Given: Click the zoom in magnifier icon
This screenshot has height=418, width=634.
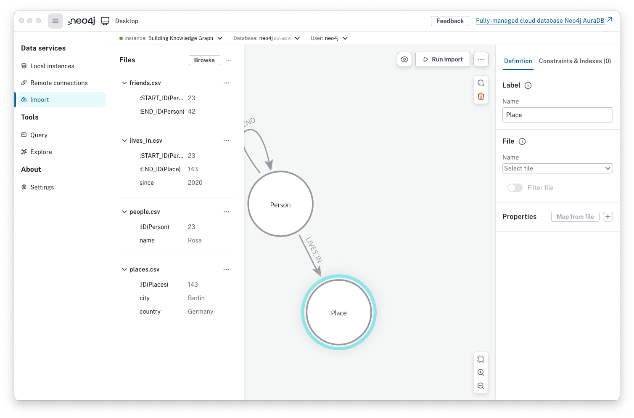Looking at the screenshot, I should point(481,373).
